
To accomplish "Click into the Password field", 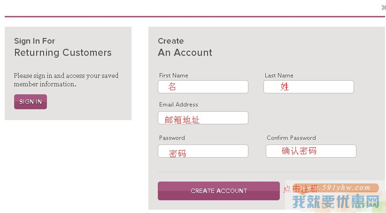I will 203,151.
